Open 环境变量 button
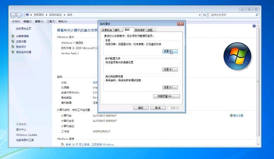This screenshot has height=159, width=274. pyautogui.click(x=166, y=96)
